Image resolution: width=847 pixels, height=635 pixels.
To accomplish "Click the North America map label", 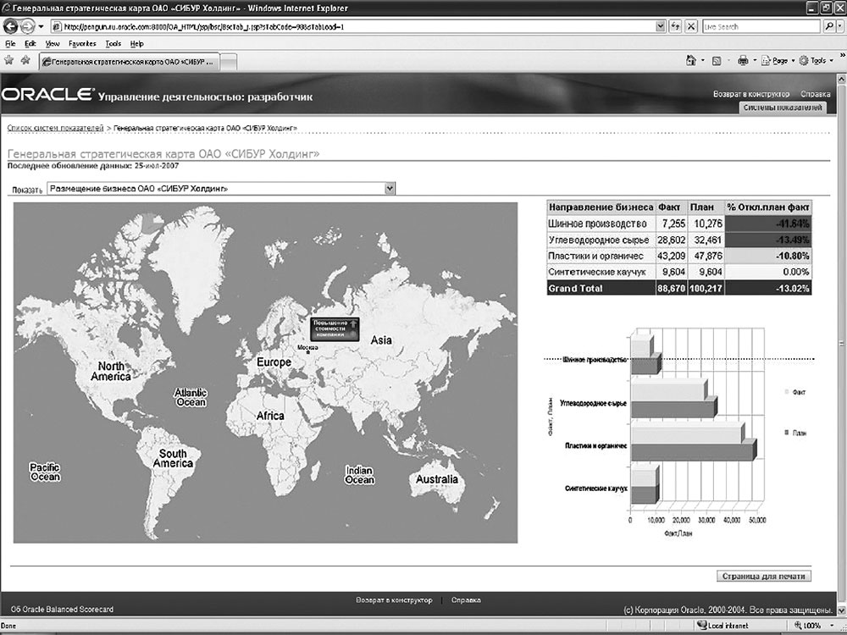I will point(111,371).
